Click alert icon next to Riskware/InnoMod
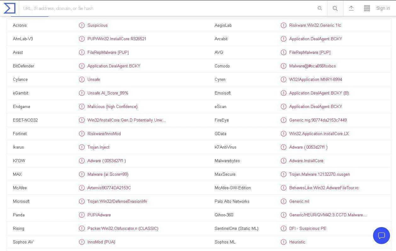 pyautogui.click(x=82, y=134)
